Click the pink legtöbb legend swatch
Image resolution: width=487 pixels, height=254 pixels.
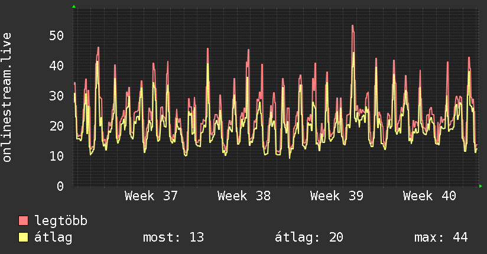click(x=23, y=220)
